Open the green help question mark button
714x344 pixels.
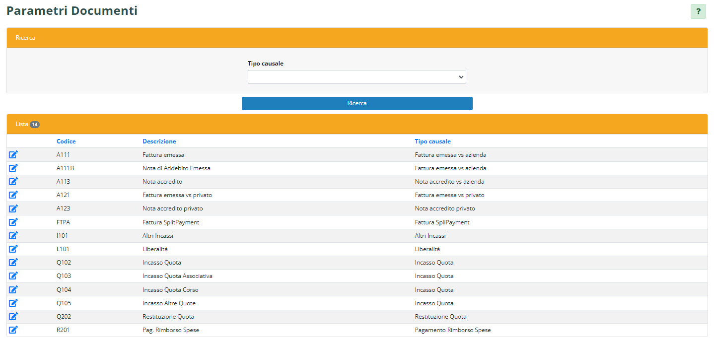[x=698, y=11]
